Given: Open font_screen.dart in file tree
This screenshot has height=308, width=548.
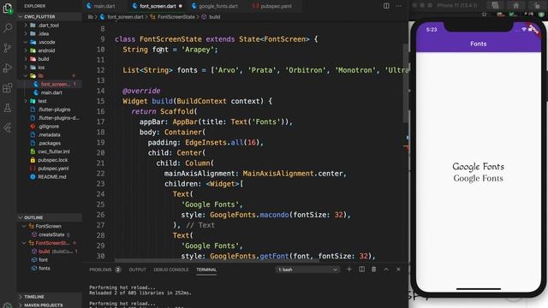Looking at the screenshot, I should pyautogui.click(x=50, y=84).
